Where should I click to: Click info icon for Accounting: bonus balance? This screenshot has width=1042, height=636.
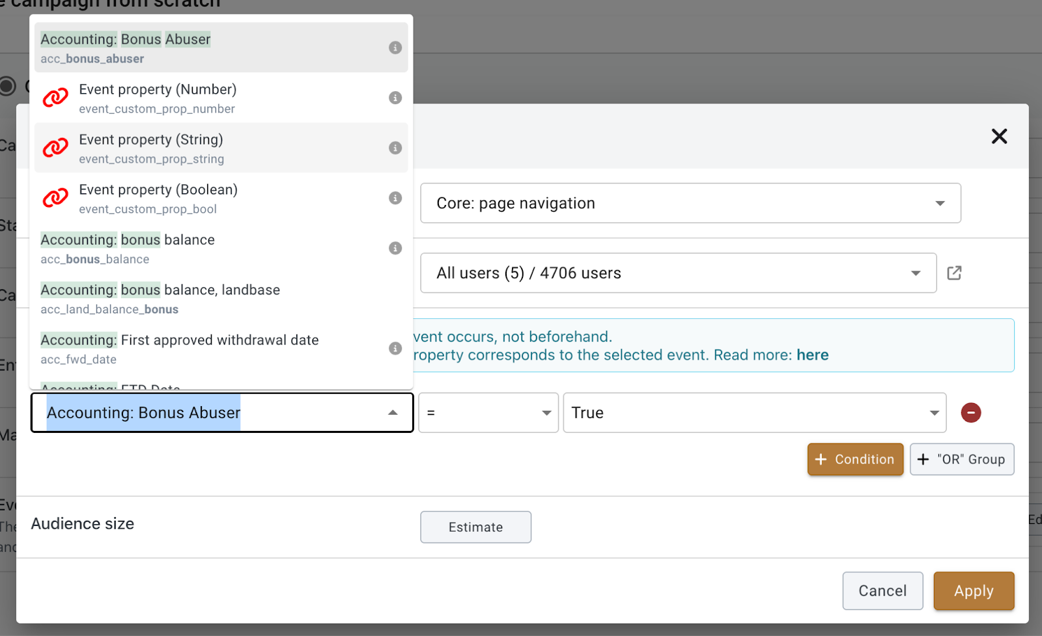point(395,248)
